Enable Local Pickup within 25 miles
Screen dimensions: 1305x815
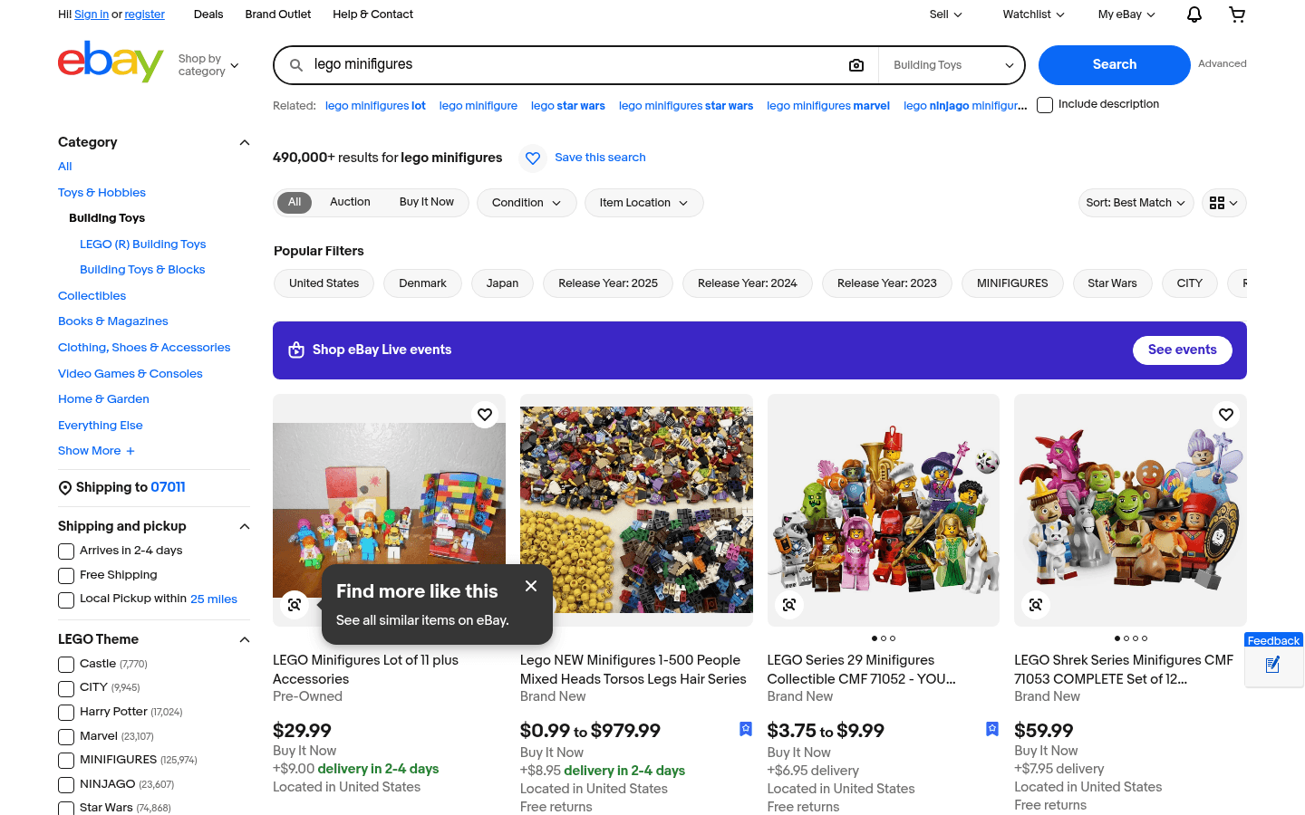click(x=66, y=600)
